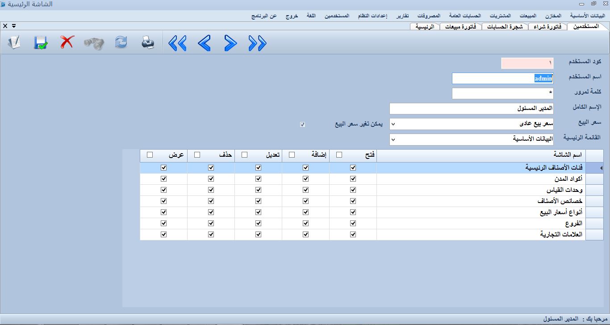610x325 pixels.
Task: Jump to last record with double-right arrows
Action: 257,43
